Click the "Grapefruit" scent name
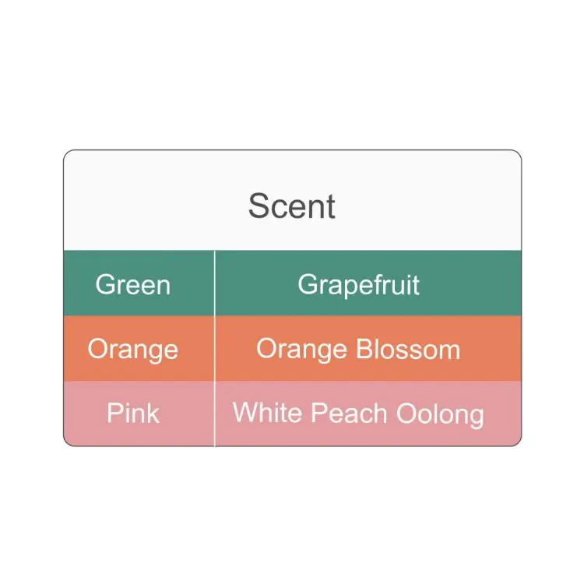Viewport: 584px width, 584px height. 358,284
